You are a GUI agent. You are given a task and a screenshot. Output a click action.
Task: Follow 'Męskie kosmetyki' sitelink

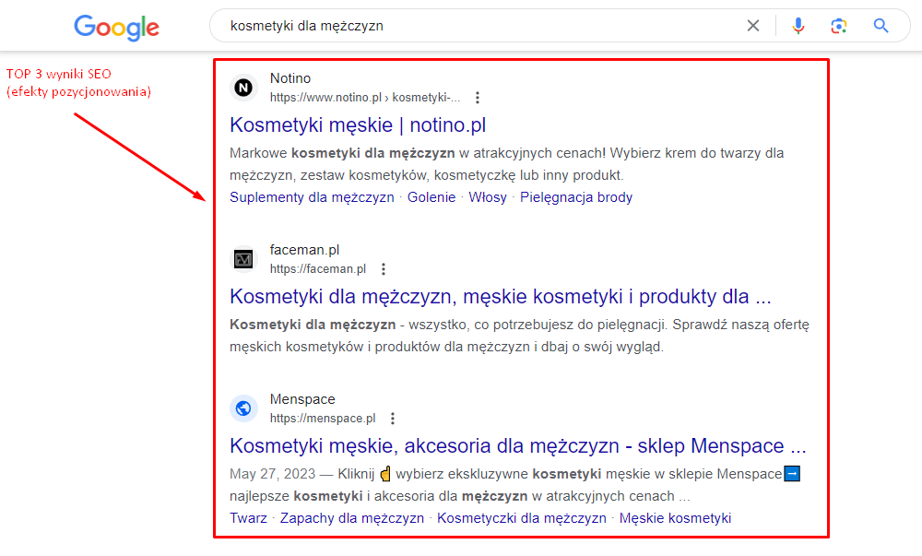(x=675, y=518)
